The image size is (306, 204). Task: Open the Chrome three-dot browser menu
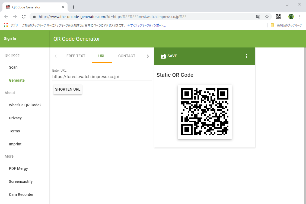[300, 17]
